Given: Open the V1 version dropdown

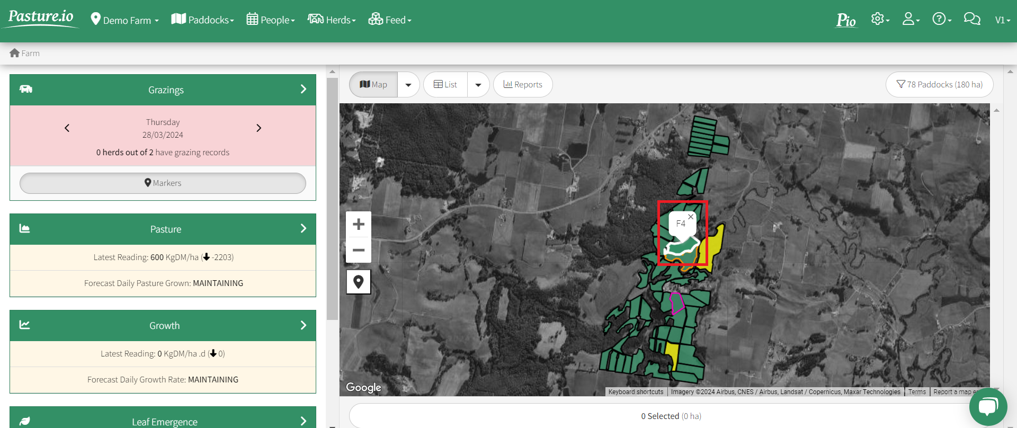Looking at the screenshot, I should tap(1003, 20).
